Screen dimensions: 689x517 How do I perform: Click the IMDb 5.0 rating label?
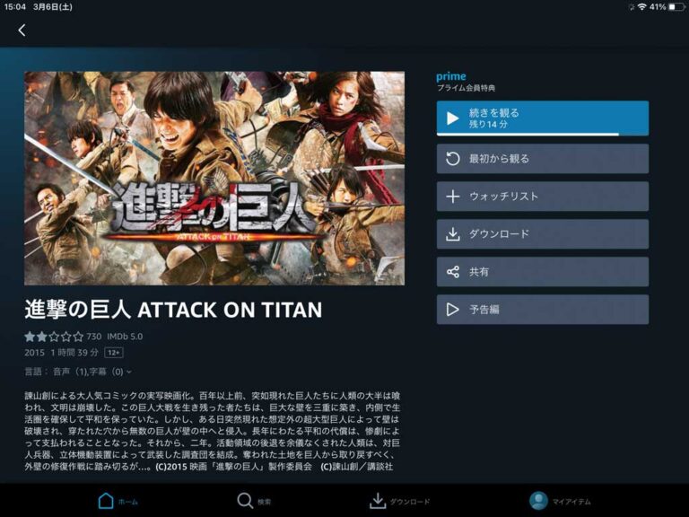[x=125, y=337]
